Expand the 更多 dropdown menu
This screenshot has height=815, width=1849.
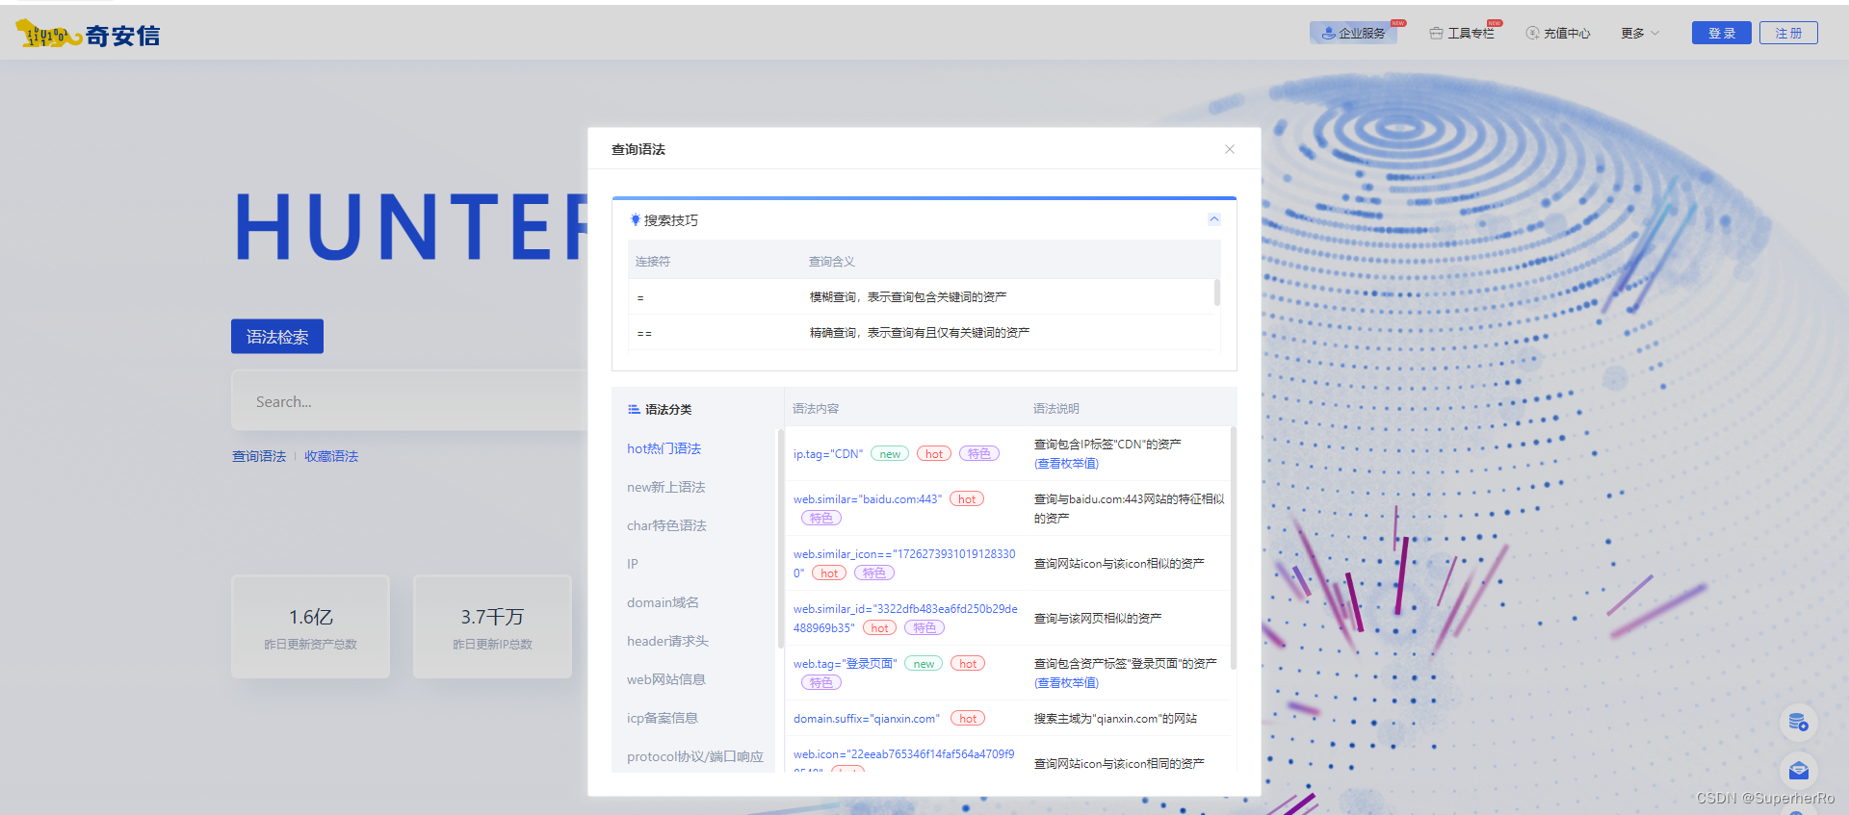(x=1639, y=33)
